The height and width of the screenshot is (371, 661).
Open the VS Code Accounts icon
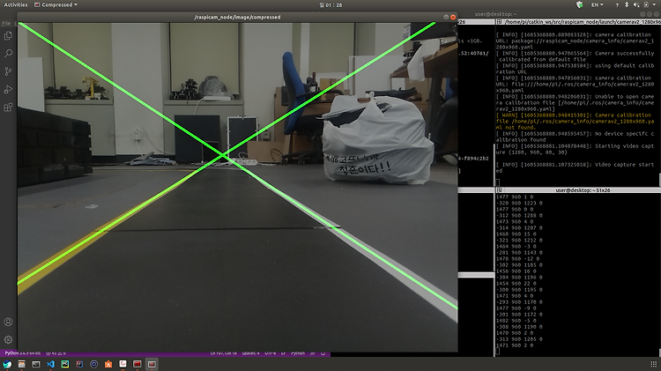pos(8,322)
